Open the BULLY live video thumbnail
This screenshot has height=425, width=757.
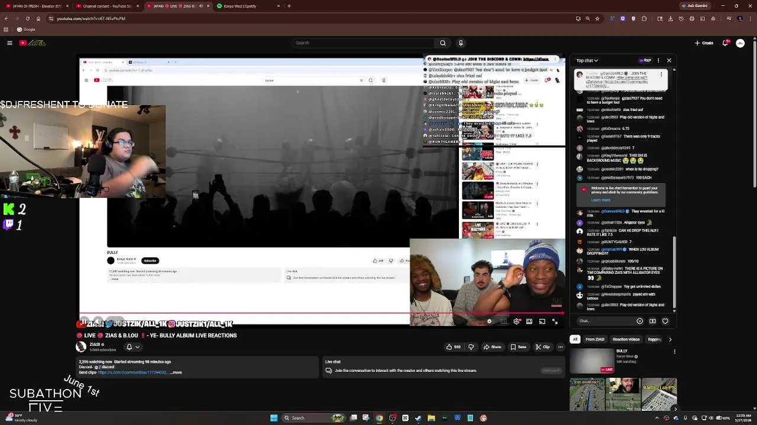click(592, 361)
